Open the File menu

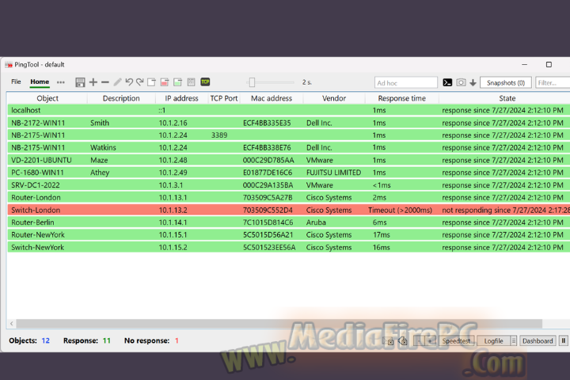click(16, 82)
